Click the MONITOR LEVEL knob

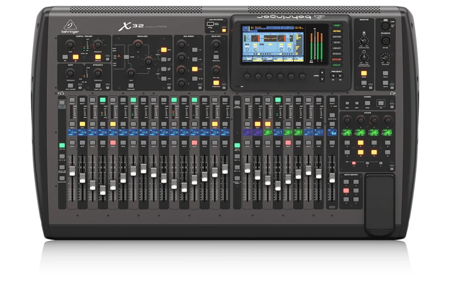pyautogui.click(x=364, y=41)
